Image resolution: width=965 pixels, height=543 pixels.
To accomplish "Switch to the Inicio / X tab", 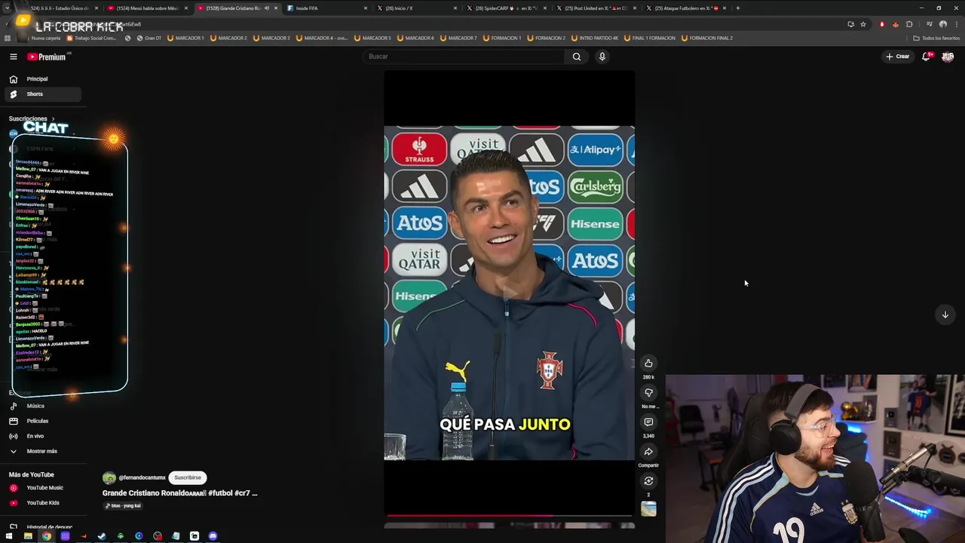I will tap(415, 8).
